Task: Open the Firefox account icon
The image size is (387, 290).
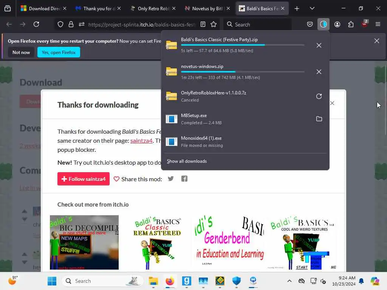Action: tap(337, 24)
